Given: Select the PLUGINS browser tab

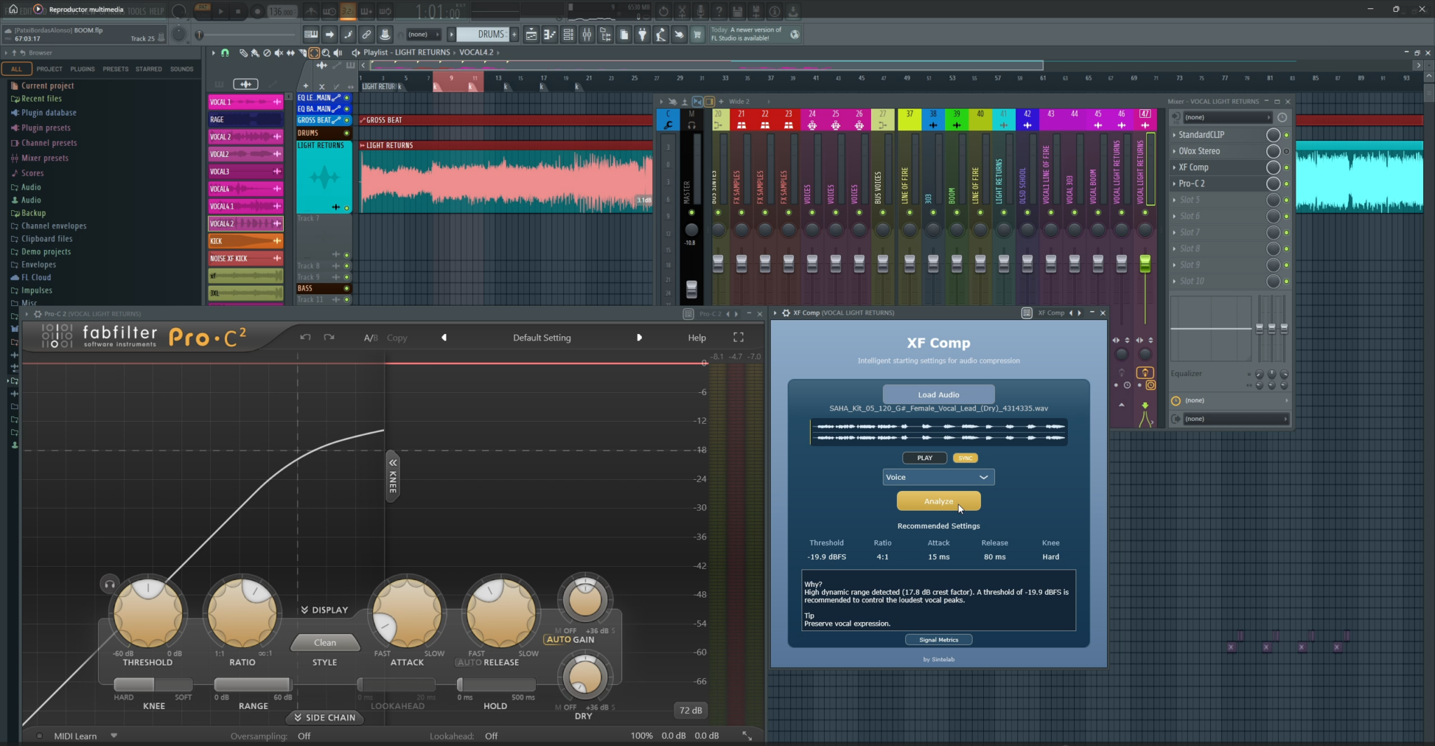Looking at the screenshot, I should click(x=82, y=69).
